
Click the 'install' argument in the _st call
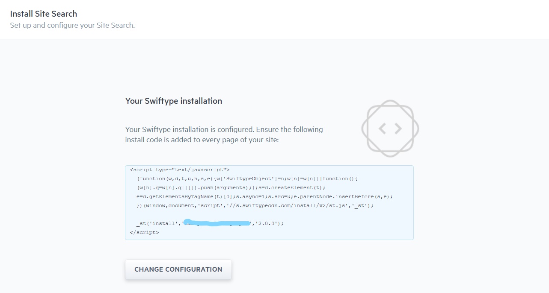pyautogui.click(x=163, y=223)
